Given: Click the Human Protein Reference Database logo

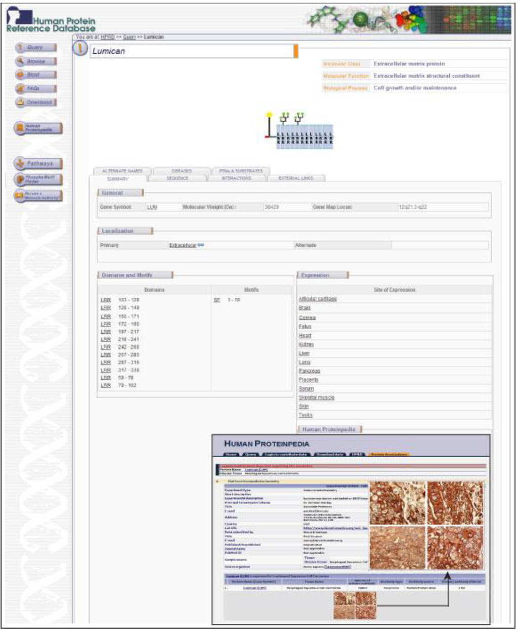Looking at the screenshot, I should [x=51, y=20].
